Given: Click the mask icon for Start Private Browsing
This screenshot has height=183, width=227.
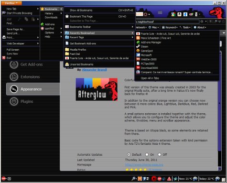Looking at the screenshot, I should click(x=4, y=13).
